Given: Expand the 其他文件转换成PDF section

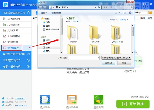Looking at the screenshot, I should [16, 54].
